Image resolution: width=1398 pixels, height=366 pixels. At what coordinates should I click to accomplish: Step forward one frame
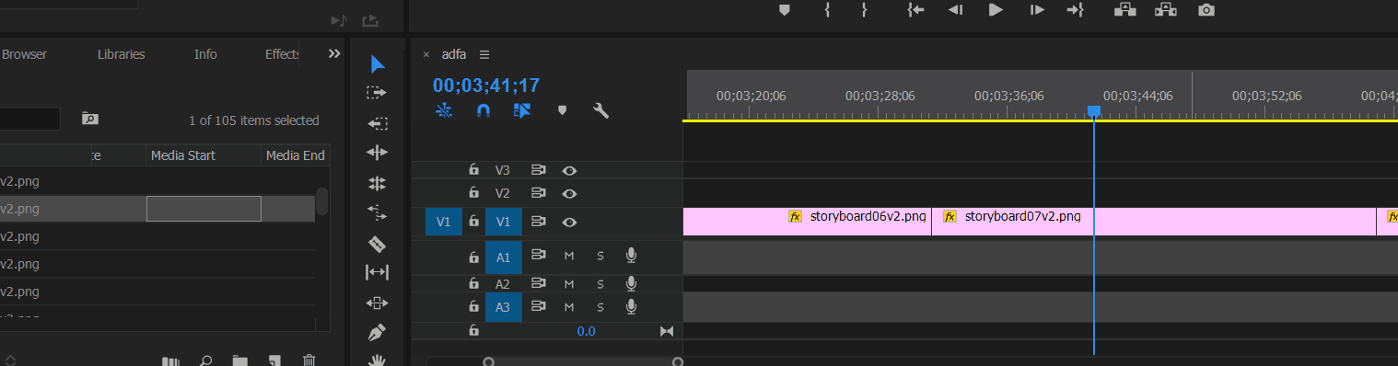pos(1037,10)
